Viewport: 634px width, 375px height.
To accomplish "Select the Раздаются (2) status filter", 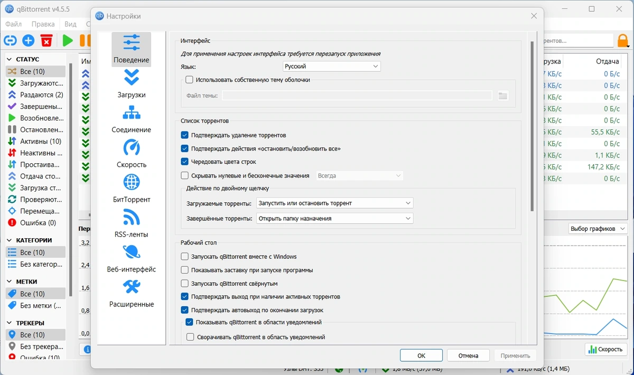I will pos(35,95).
